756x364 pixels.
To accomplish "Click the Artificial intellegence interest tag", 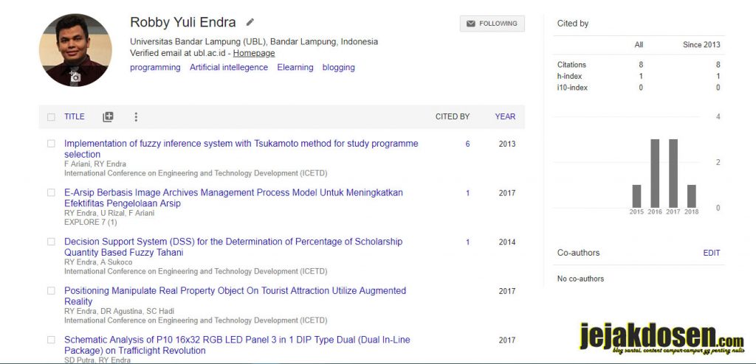I will tap(229, 67).
